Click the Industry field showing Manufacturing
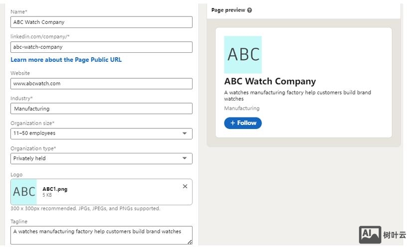Image resolution: width=410 pixels, height=249 pixels. [x=101, y=109]
